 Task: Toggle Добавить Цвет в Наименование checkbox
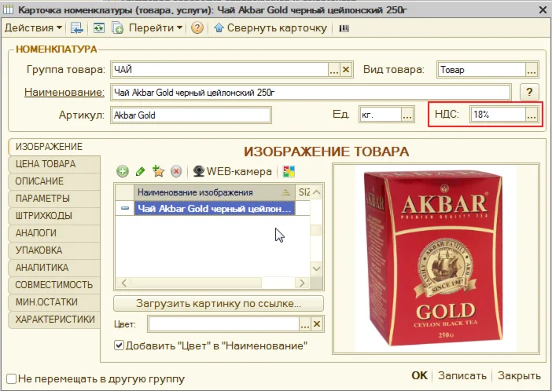coord(119,345)
